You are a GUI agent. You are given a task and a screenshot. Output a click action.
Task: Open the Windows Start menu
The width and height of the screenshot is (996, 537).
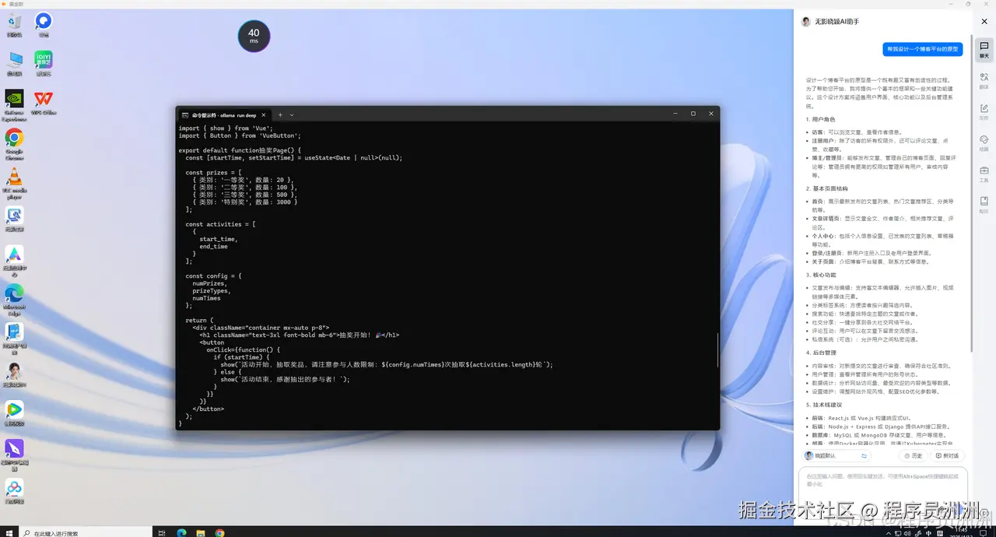8,532
